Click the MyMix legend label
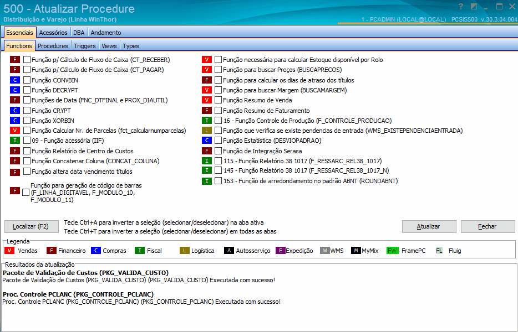 (370, 251)
